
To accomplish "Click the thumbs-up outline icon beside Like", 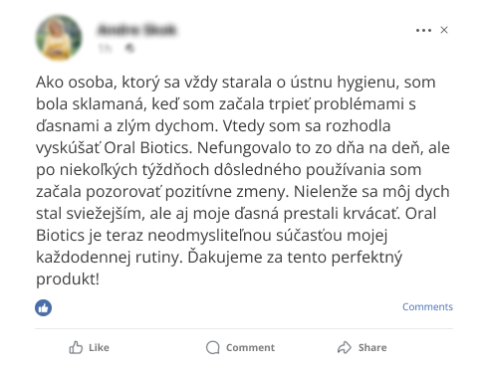I will click(76, 347).
